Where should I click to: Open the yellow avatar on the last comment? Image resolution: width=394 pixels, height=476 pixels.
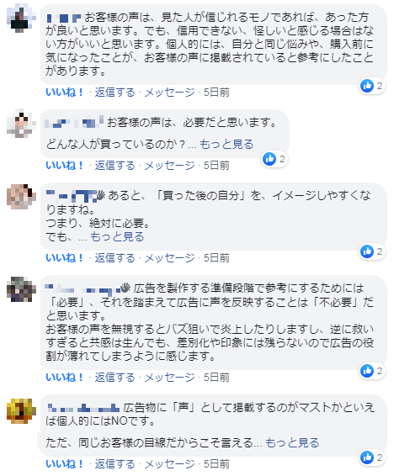click(21, 411)
